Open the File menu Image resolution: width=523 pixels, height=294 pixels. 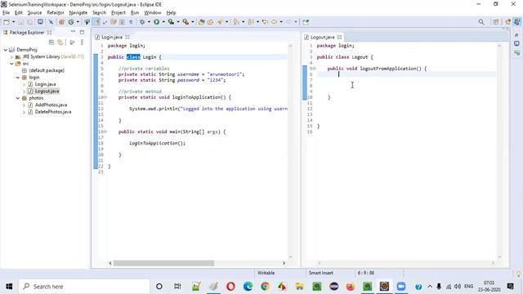click(x=6, y=13)
